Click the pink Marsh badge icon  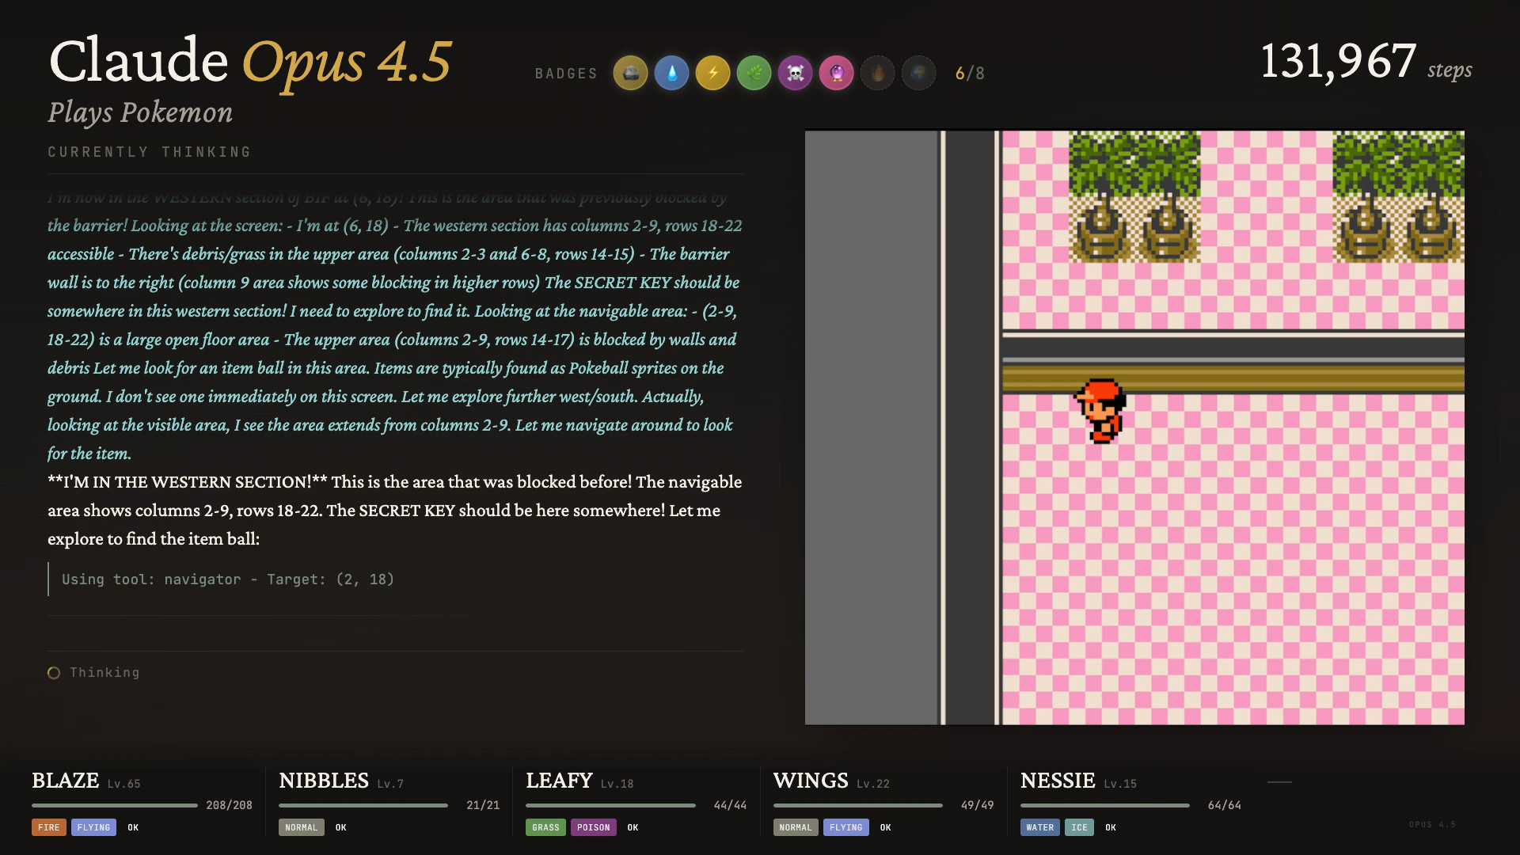(836, 74)
